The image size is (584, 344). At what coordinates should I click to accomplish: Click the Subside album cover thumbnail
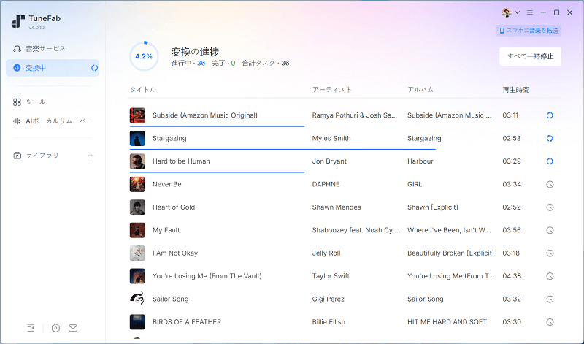(x=137, y=115)
